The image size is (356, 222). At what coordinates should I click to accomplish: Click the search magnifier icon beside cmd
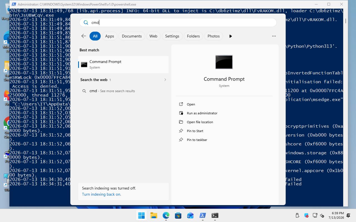pos(86,22)
